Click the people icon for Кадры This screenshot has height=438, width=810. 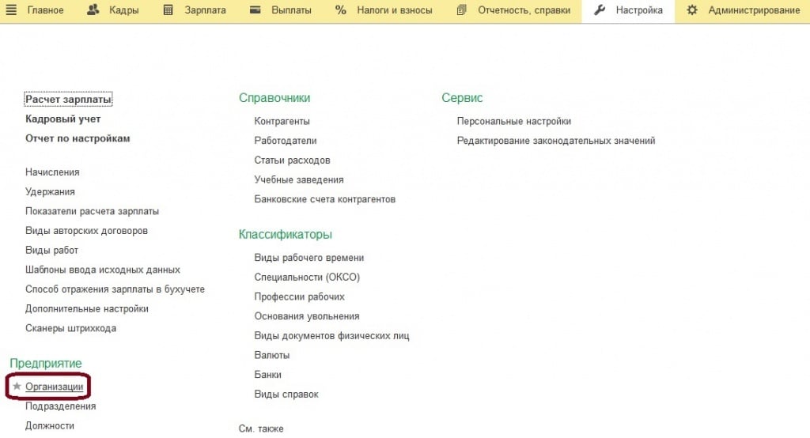click(x=93, y=10)
